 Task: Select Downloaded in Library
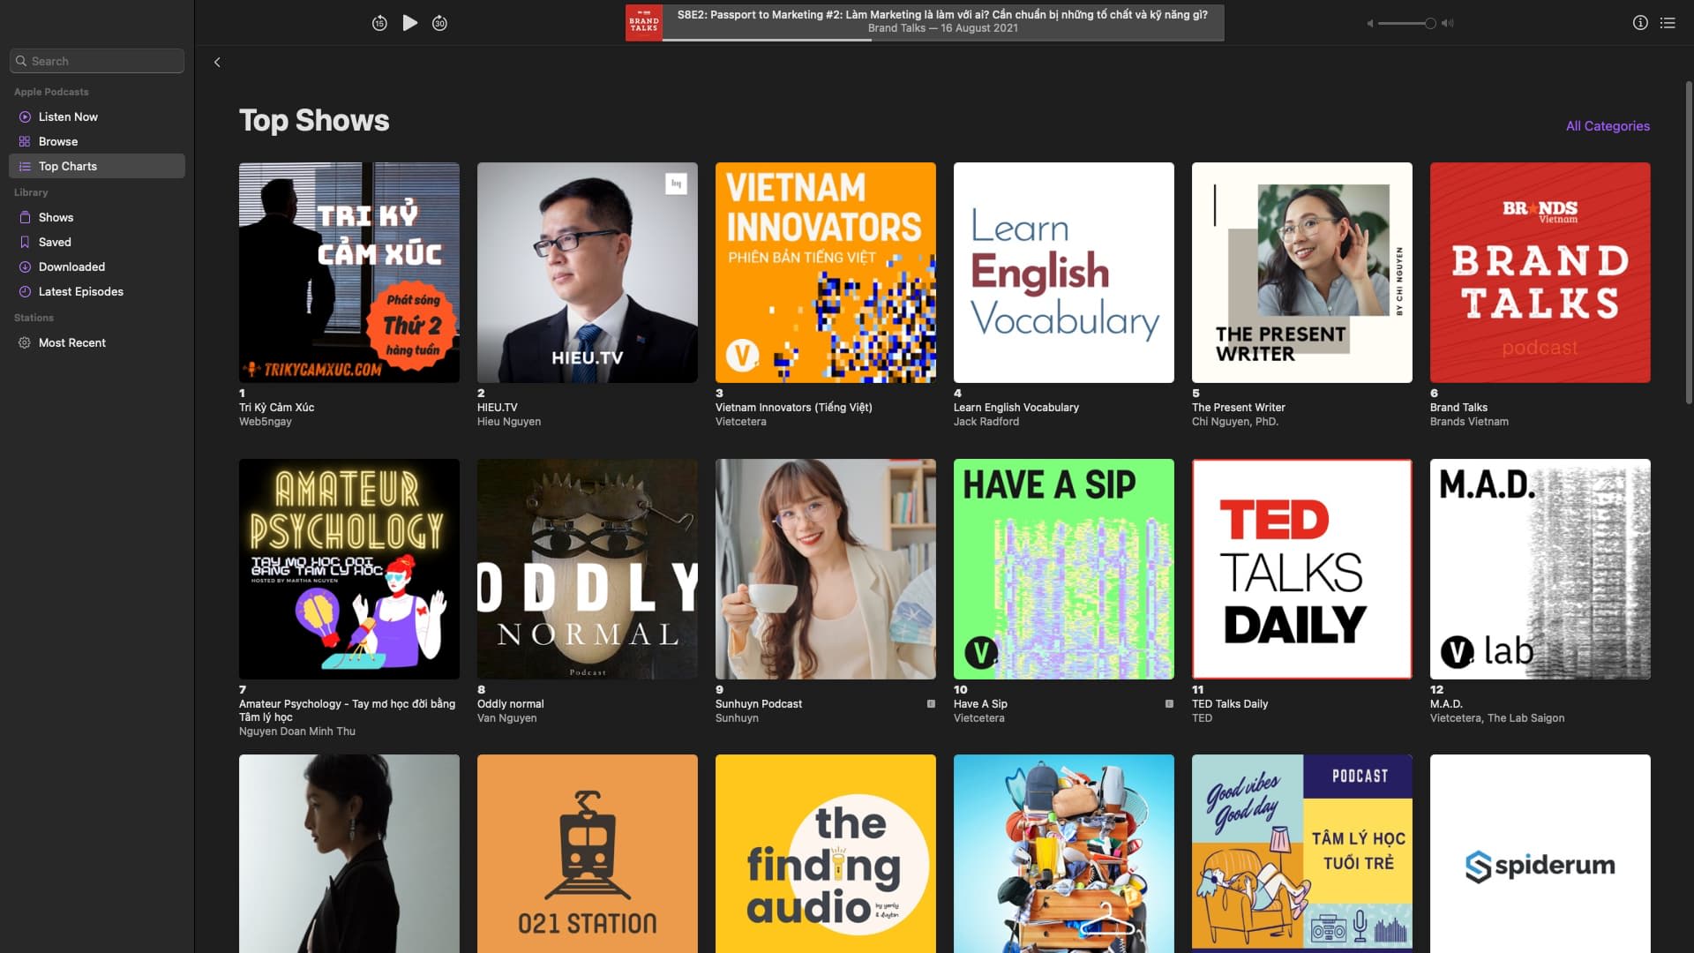coord(71,266)
